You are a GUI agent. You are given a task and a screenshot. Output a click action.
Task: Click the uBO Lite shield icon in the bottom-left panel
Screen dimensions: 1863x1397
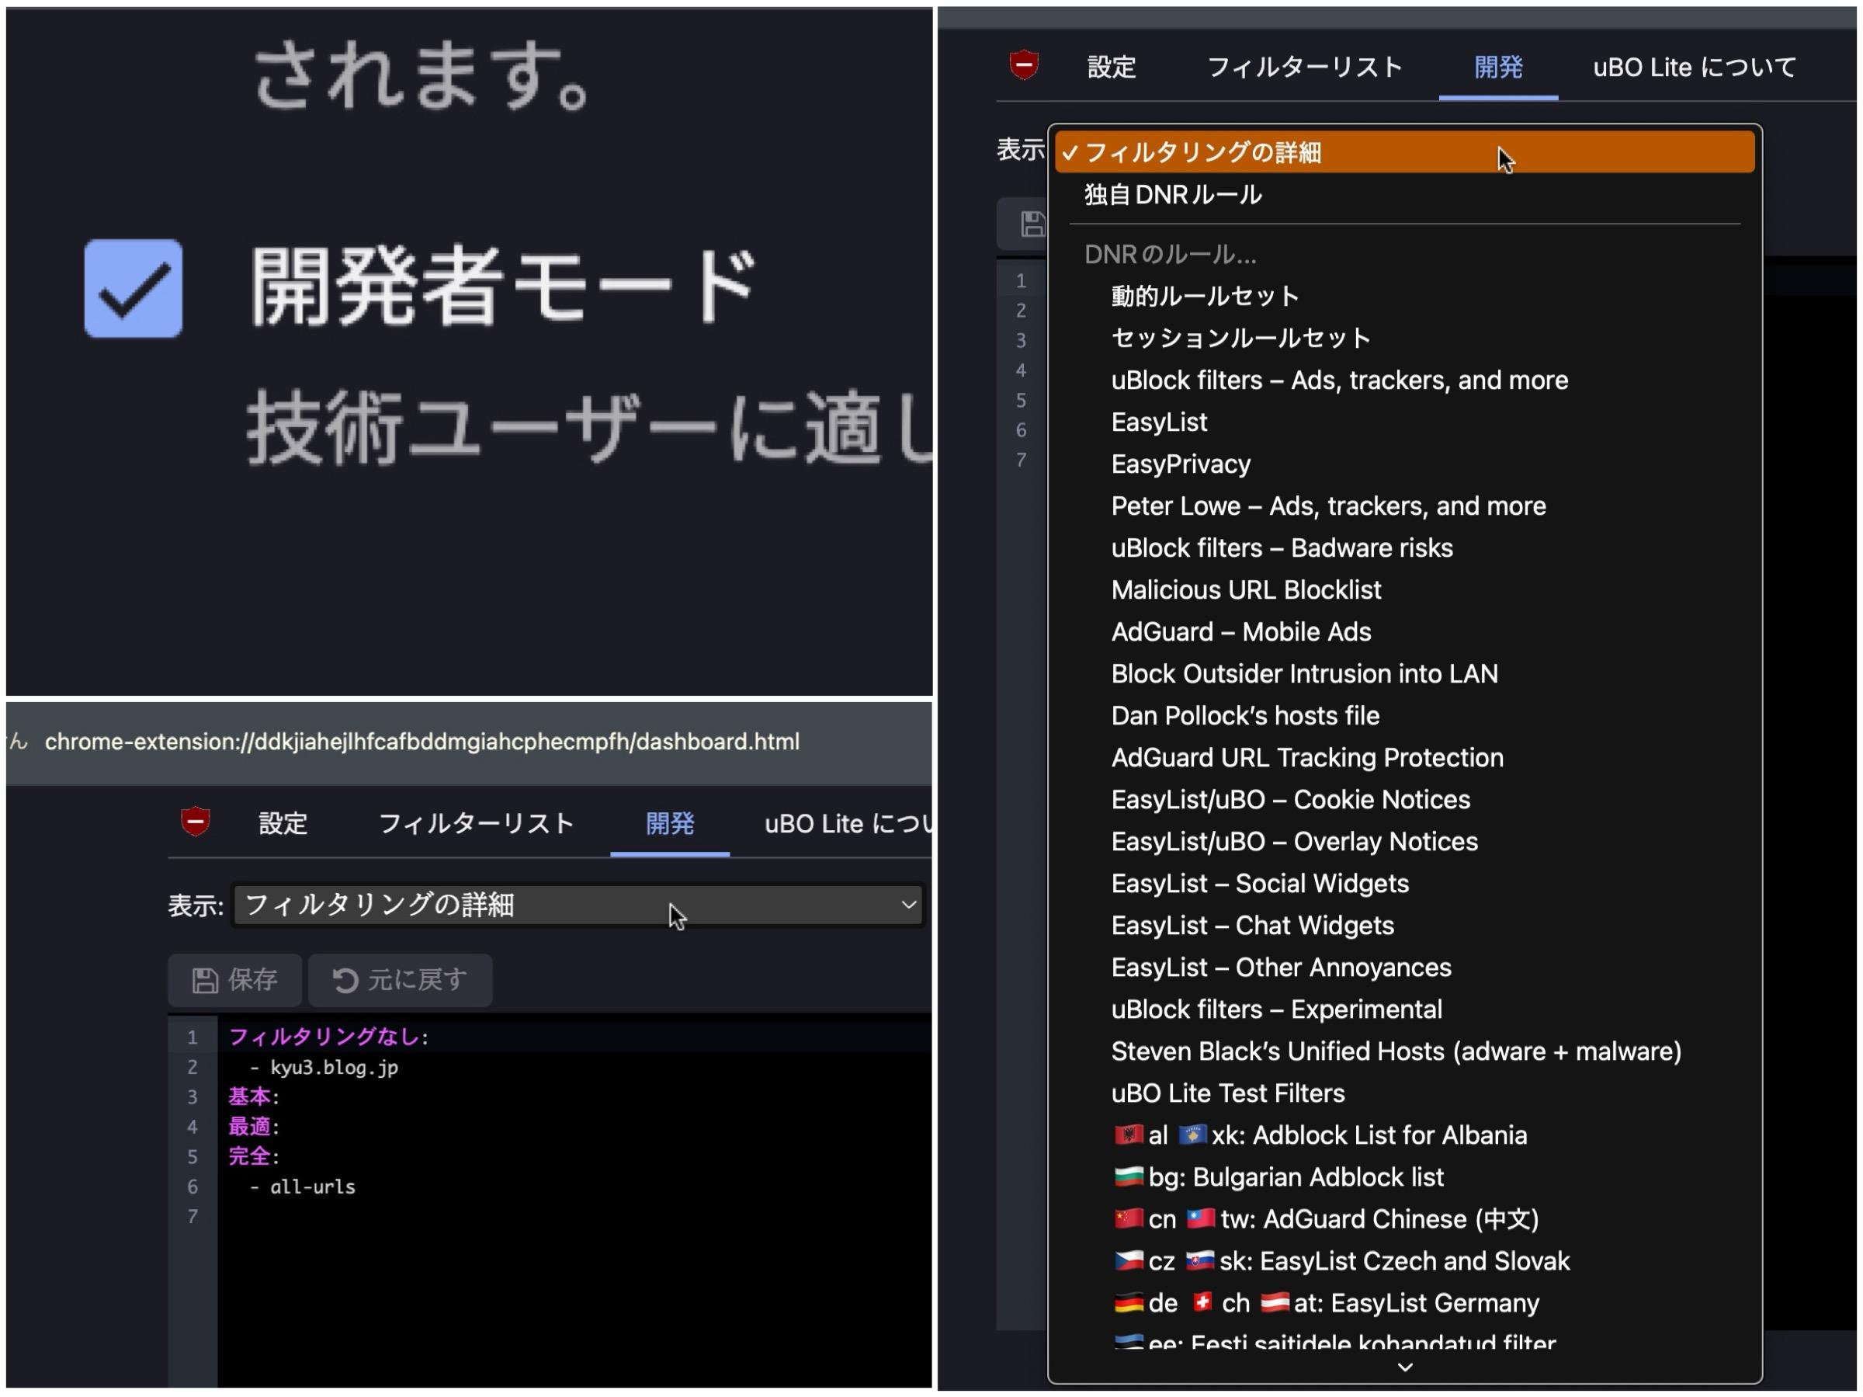coord(196,822)
